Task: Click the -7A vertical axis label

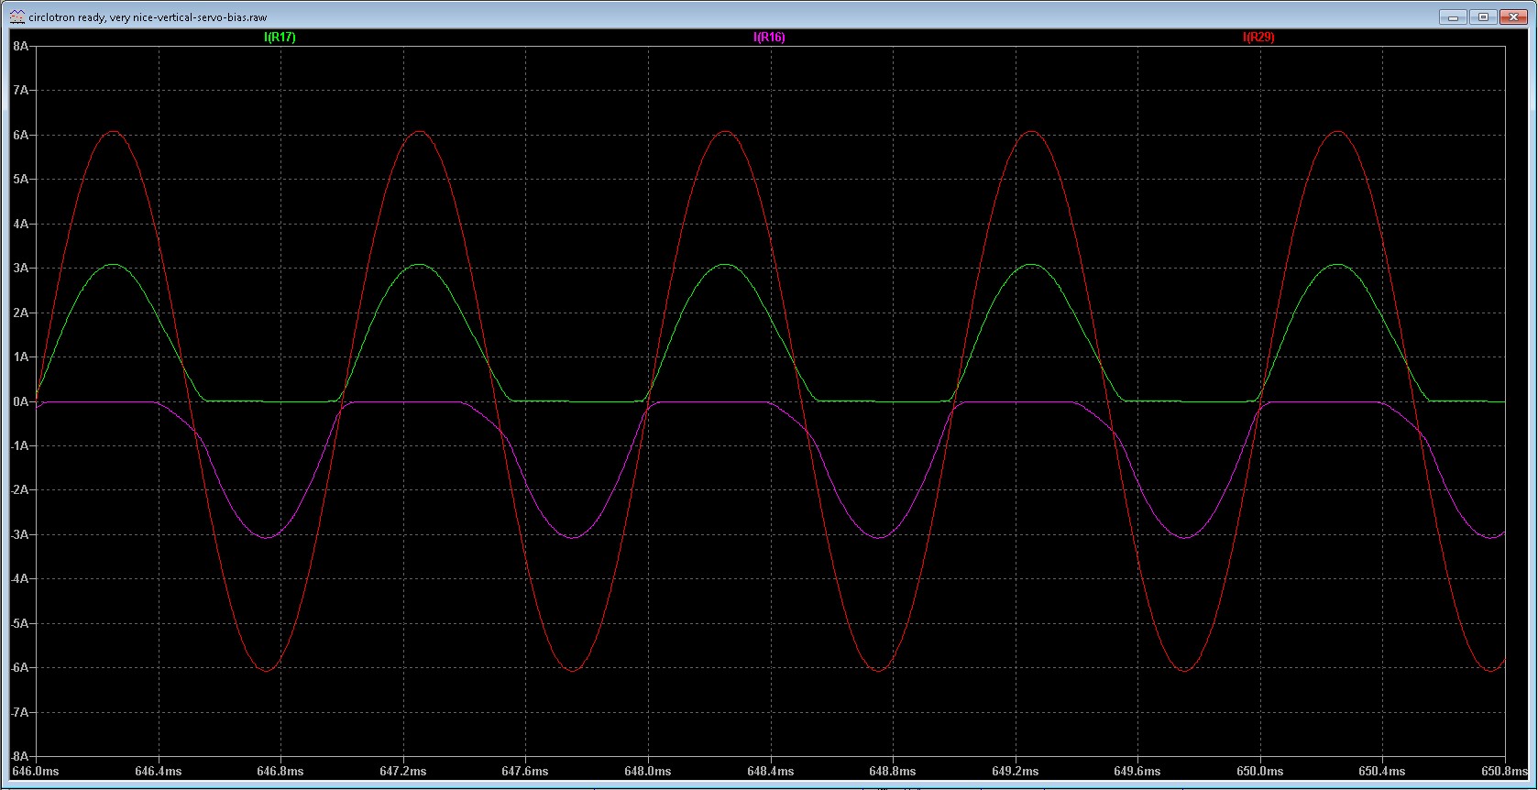Action: tap(19, 713)
